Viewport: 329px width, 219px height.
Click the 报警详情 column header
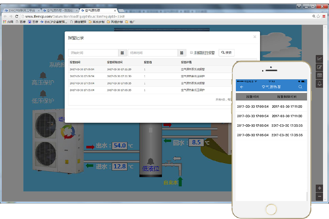tap(186, 62)
